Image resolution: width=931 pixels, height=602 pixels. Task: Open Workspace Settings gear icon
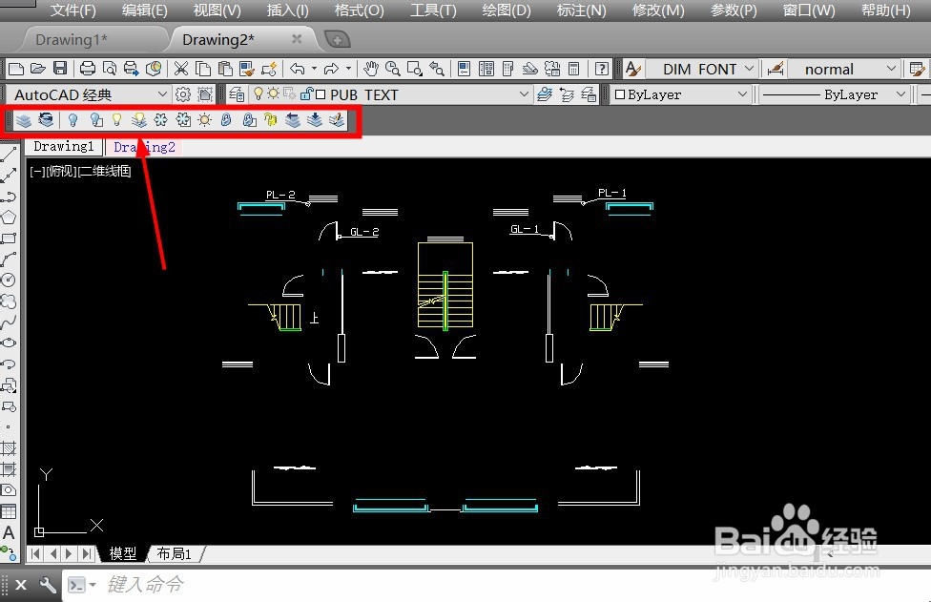coord(183,94)
